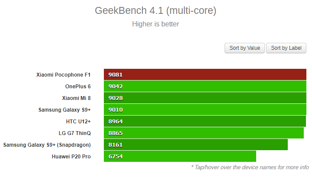Click the red 9081 score bar
312x177 pixels.
coord(205,74)
